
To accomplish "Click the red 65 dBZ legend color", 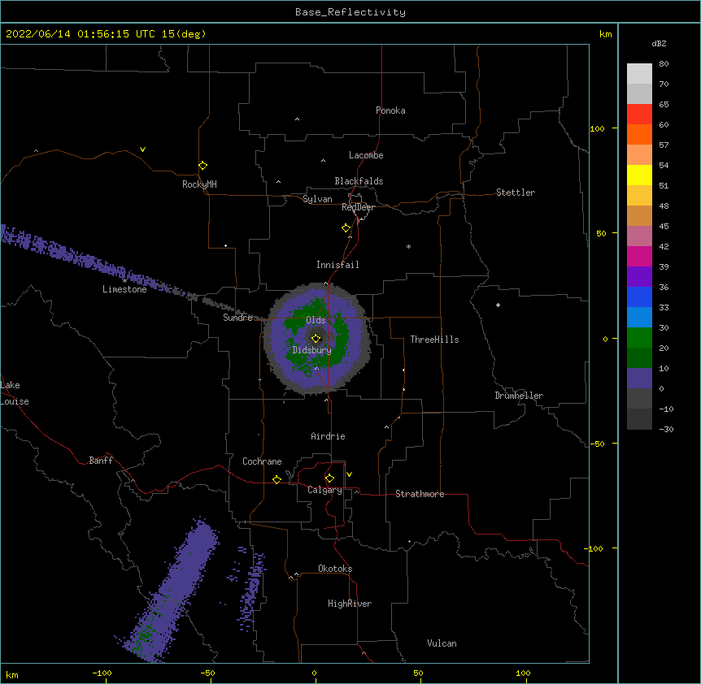I will pos(639,114).
